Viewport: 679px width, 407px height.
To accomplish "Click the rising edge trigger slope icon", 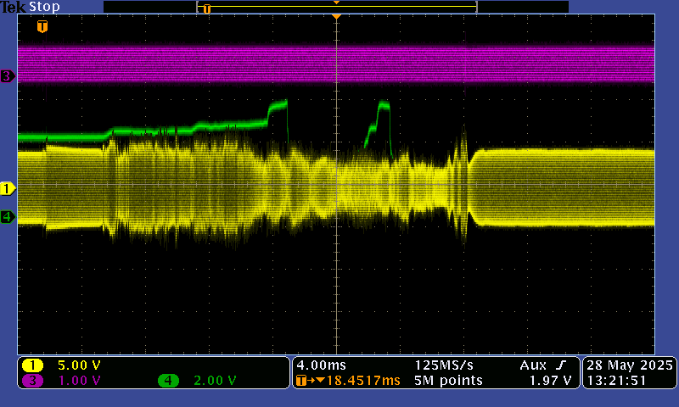I will [x=562, y=365].
